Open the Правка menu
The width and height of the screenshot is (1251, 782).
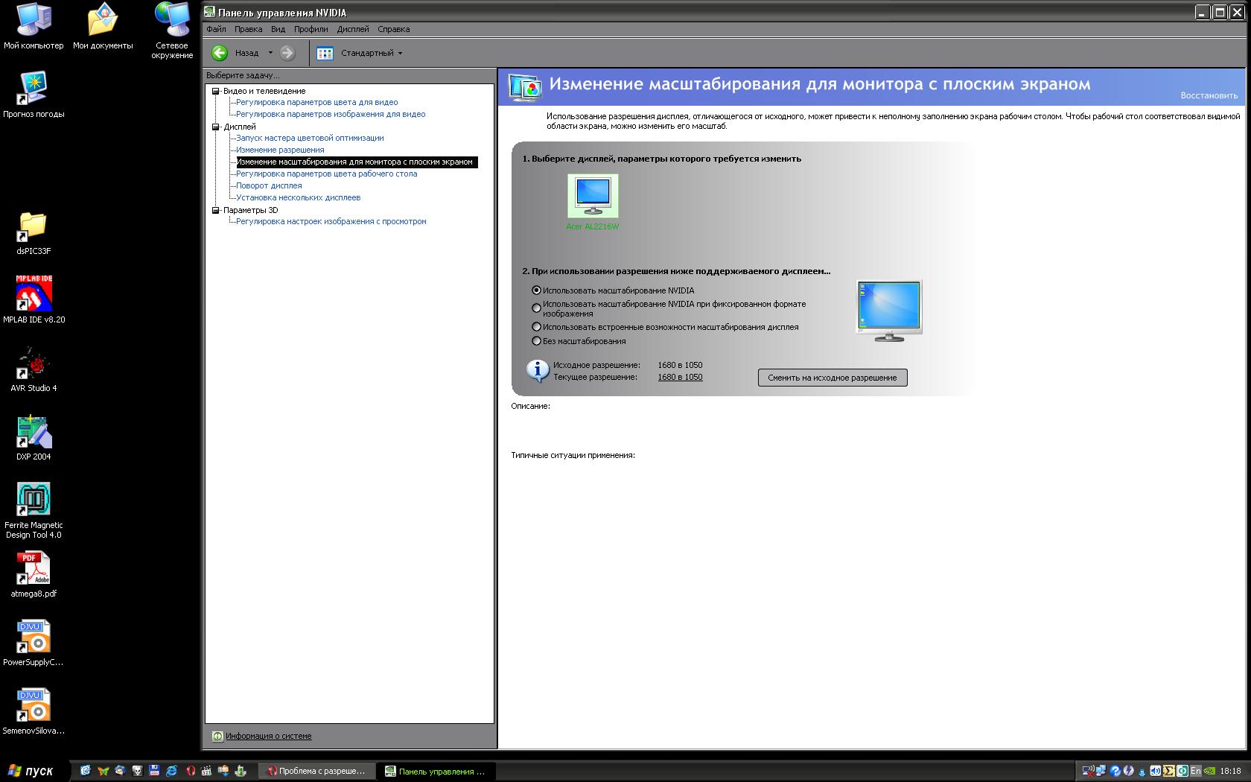tap(248, 29)
